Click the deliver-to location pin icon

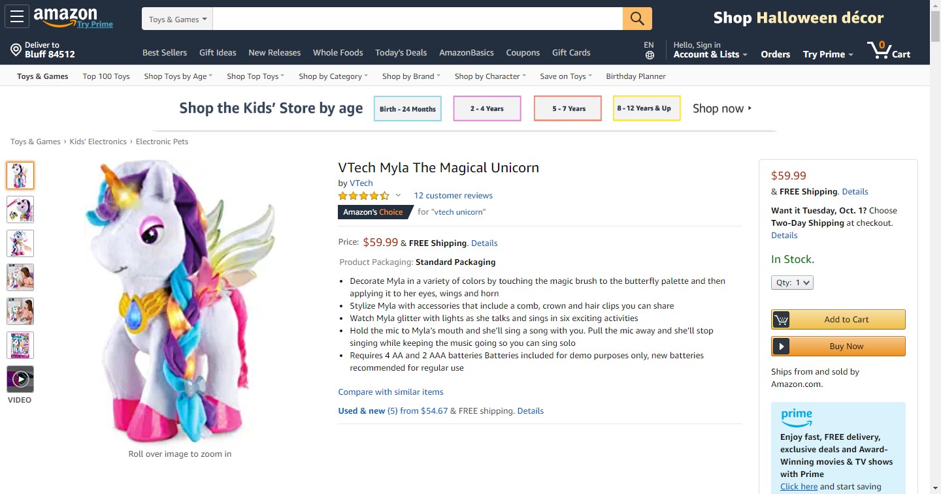coord(16,50)
